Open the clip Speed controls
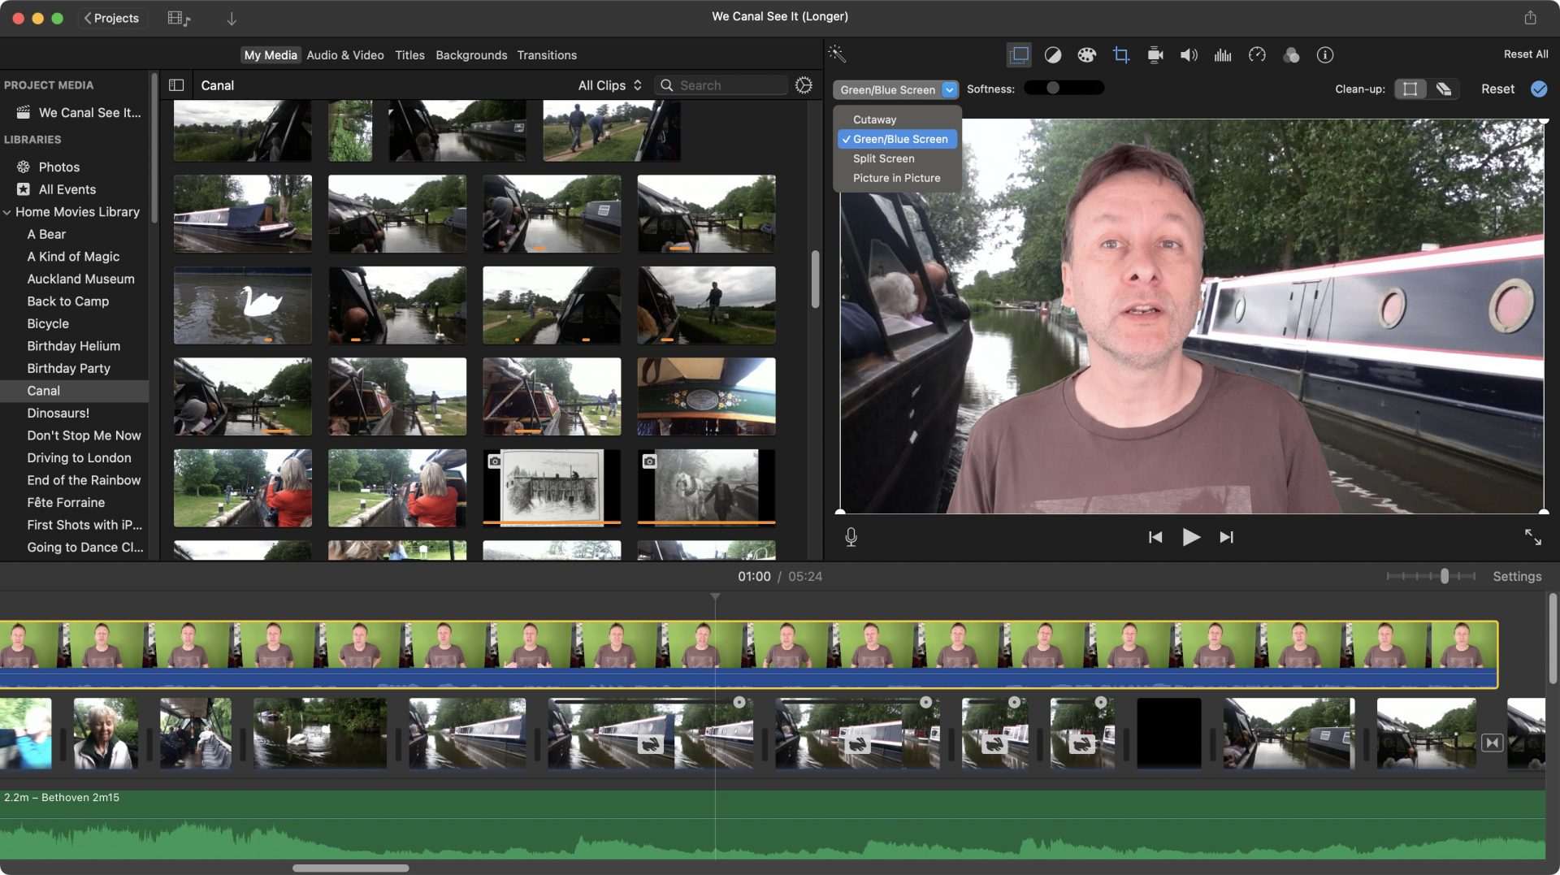The width and height of the screenshot is (1560, 875). coord(1257,54)
